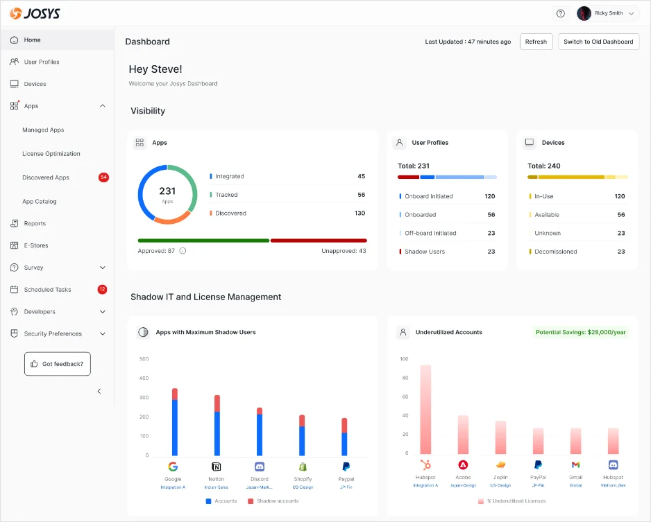Image resolution: width=651 pixels, height=522 pixels.
Task: Click the User Profiles card person icon
Action: pyautogui.click(x=399, y=143)
